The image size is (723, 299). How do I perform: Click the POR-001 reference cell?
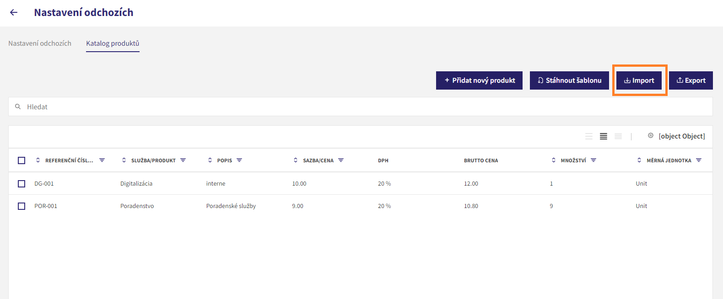pyautogui.click(x=46, y=206)
